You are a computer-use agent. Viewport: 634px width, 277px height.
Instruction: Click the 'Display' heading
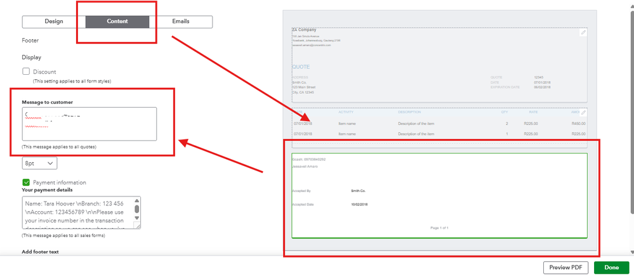tap(32, 57)
